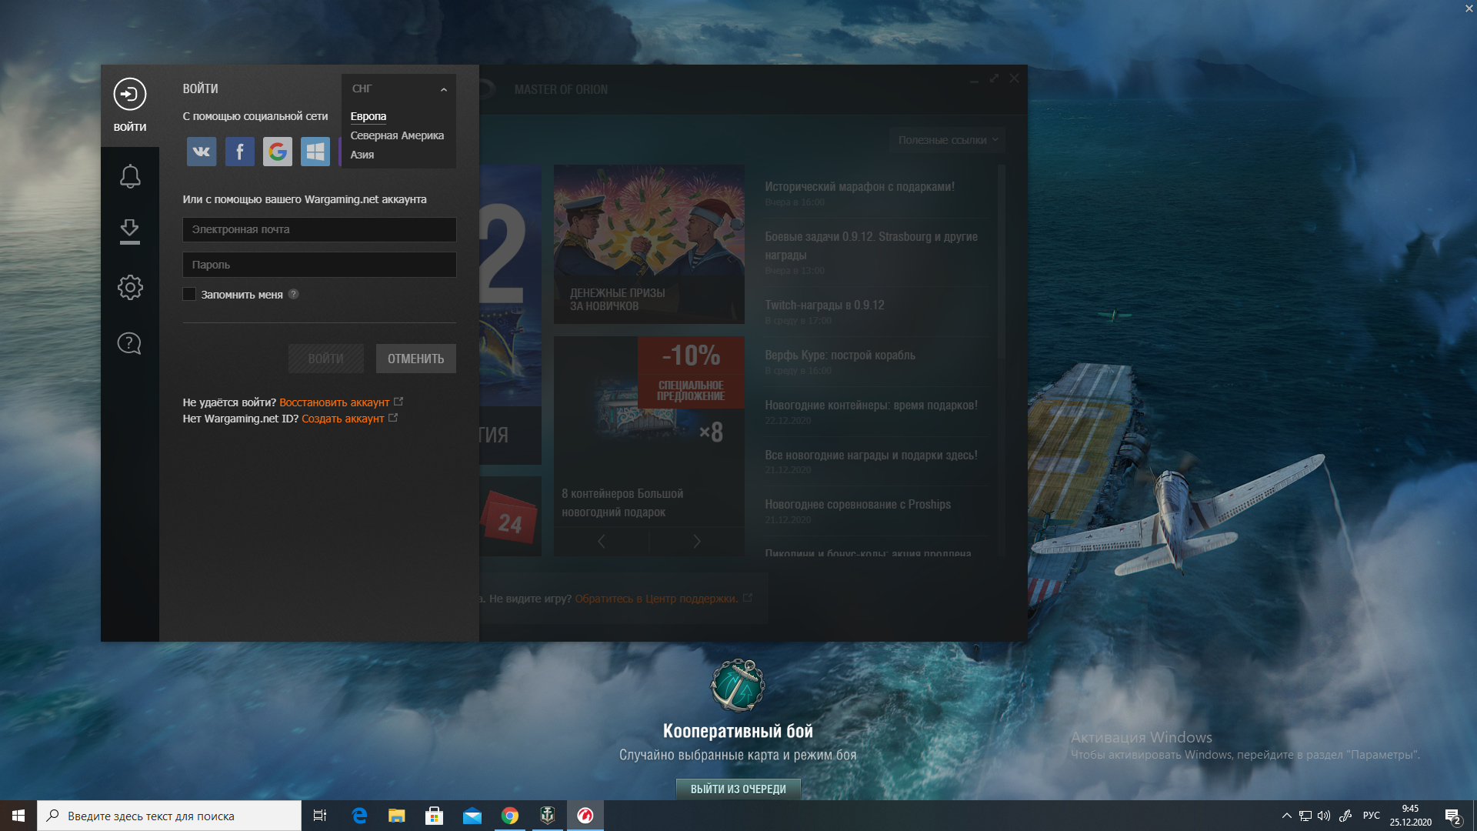This screenshot has height=831, width=1477.
Task: Log in with the VK social icon
Action: click(202, 152)
